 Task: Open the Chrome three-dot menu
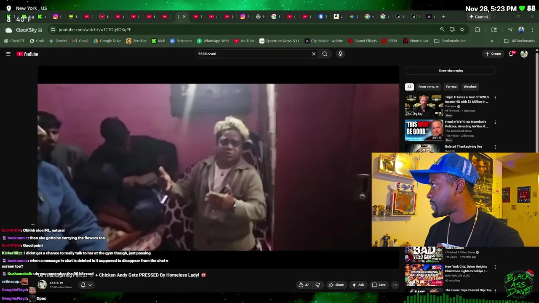coord(532,29)
